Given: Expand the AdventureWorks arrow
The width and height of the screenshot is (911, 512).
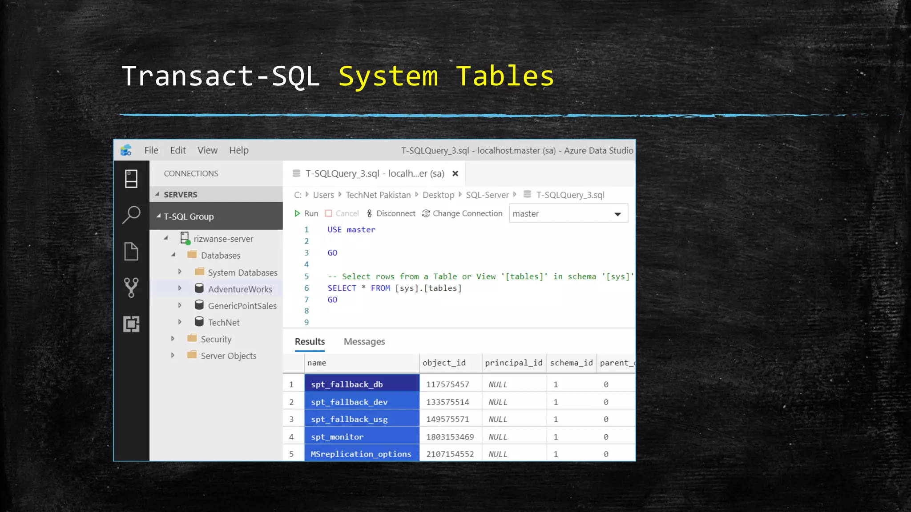Looking at the screenshot, I should (180, 288).
